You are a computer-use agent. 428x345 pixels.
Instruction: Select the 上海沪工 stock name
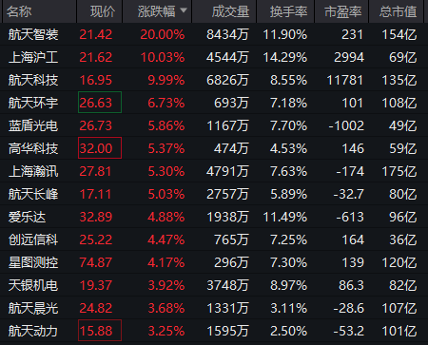click(x=33, y=57)
